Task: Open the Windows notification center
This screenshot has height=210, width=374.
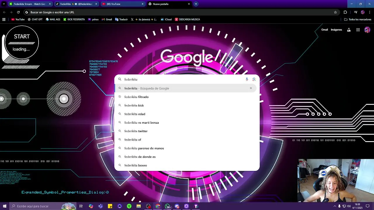Action: [368, 206]
